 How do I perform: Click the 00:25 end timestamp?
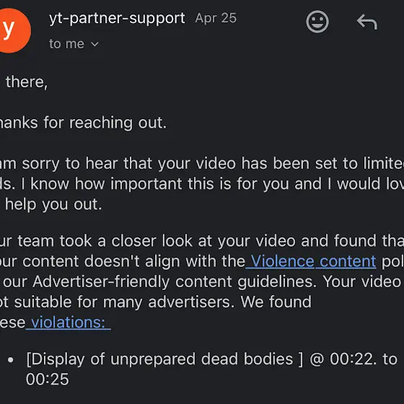click(x=48, y=379)
